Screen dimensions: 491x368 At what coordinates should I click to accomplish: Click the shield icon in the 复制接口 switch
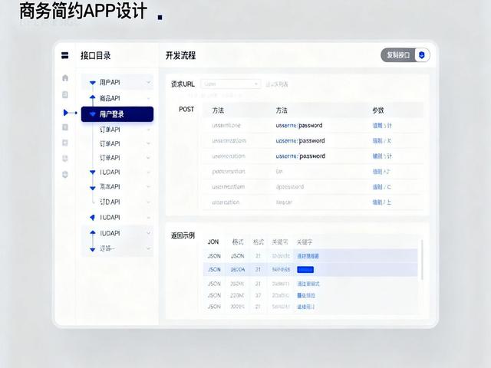tap(421, 55)
